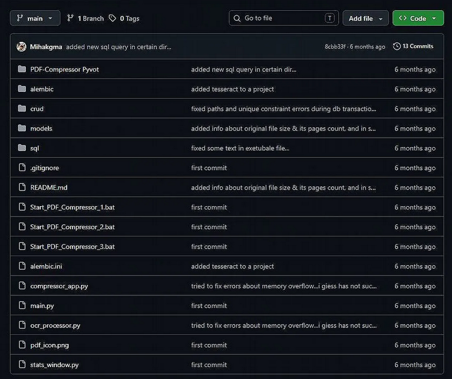Click the alembic folder icon
Image resolution: width=452 pixels, height=379 pixels.
pyautogui.click(x=22, y=89)
